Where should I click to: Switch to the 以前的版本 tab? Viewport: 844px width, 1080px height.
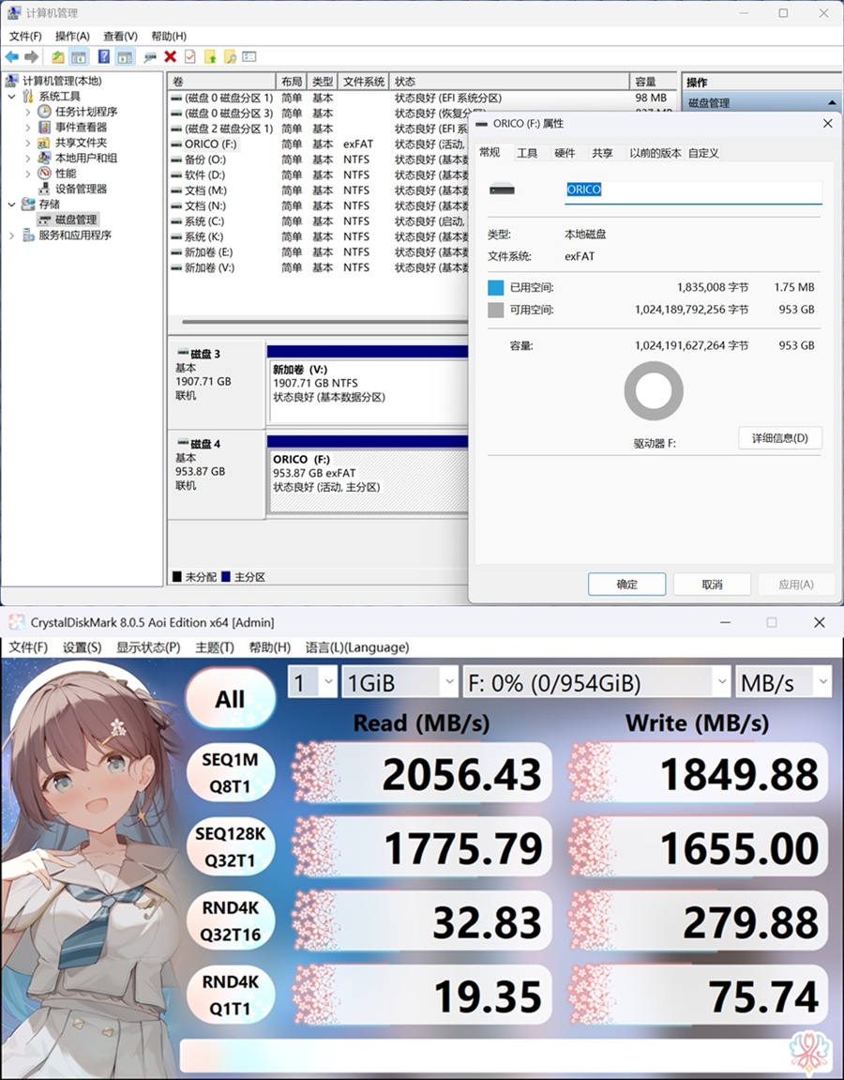click(x=656, y=153)
